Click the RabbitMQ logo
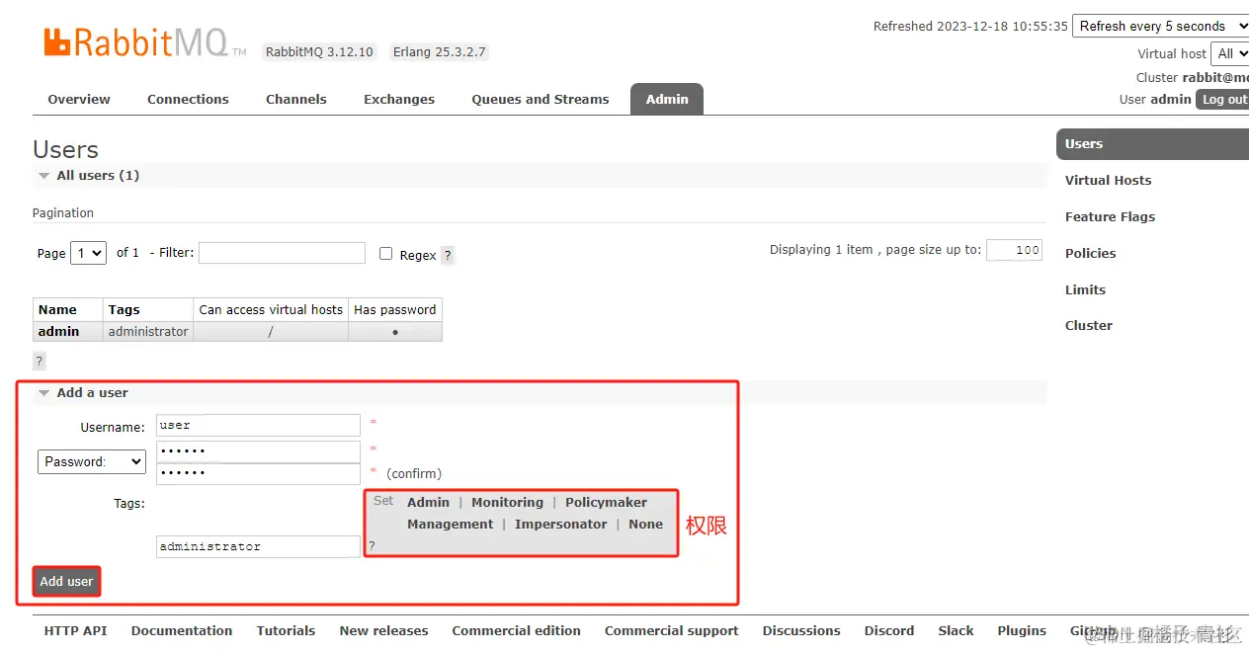The image size is (1249, 652). (144, 42)
